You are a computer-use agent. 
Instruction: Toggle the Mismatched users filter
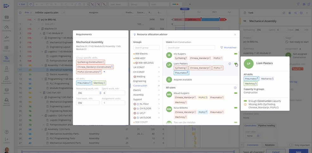pyautogui.click(x=228, y=47)
